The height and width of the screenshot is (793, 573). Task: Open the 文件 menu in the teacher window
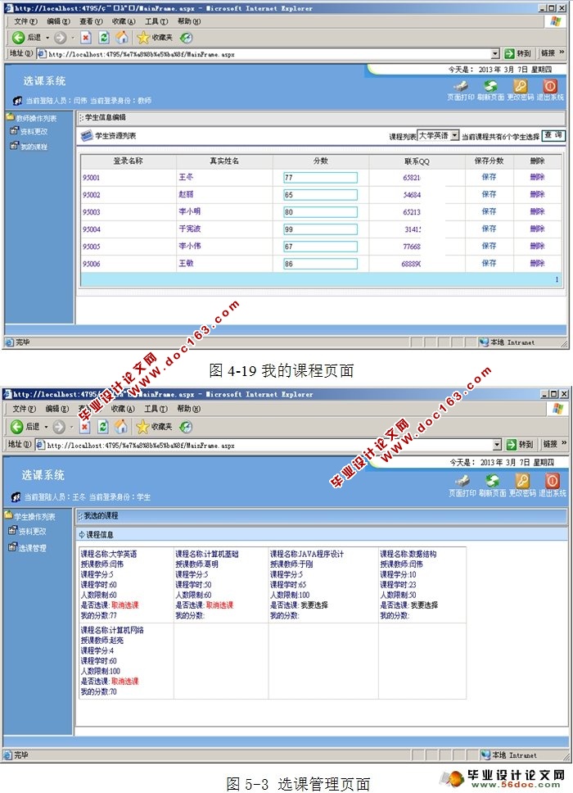point(25,21)
